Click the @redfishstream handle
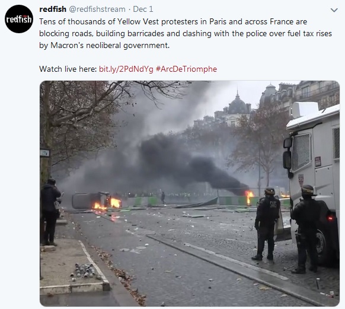Viewport: 345px width, 309px height. [97, 9]
